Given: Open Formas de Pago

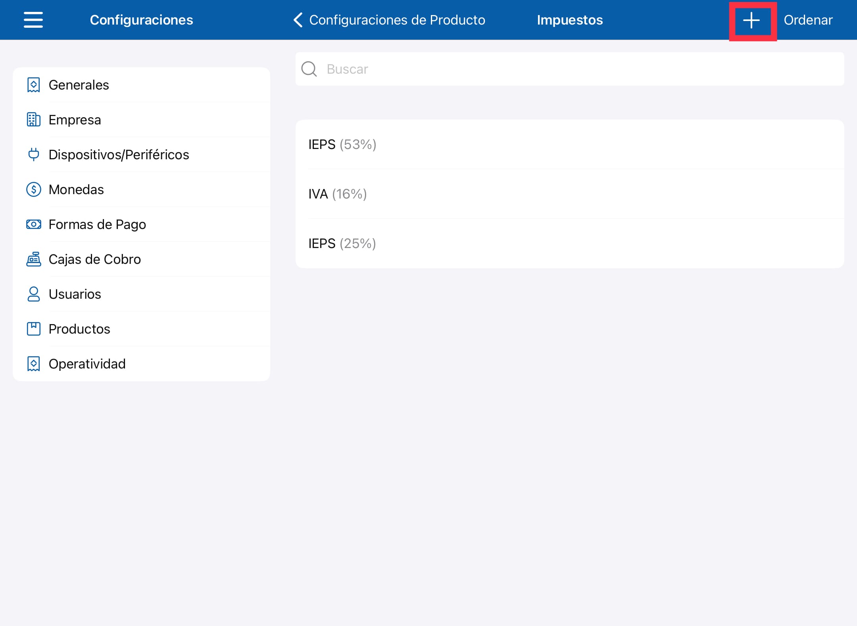Looking at the screenshot, I should (x=142, y=224).
